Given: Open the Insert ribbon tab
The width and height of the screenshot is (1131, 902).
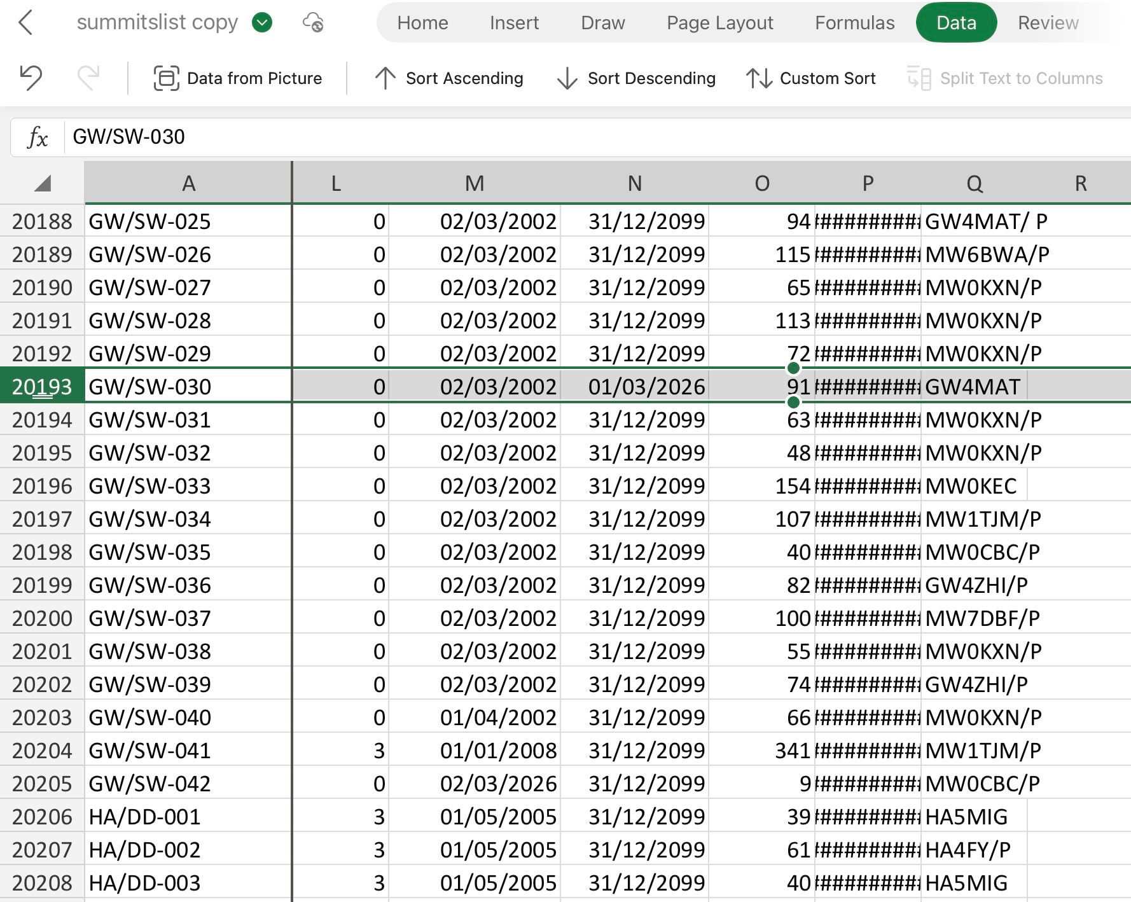Looking at the screenshot, I should [514, 23].
